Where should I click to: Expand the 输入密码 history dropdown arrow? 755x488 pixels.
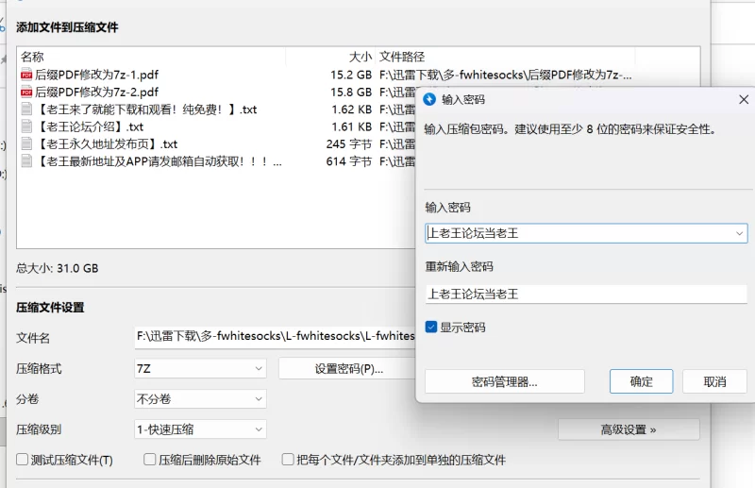click(739, 233)
